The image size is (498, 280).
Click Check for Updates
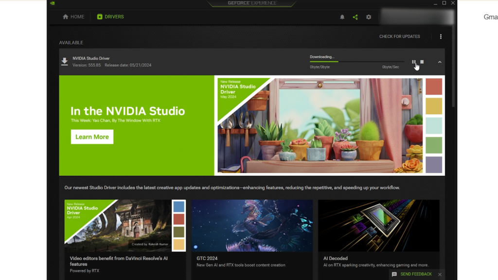400,36
